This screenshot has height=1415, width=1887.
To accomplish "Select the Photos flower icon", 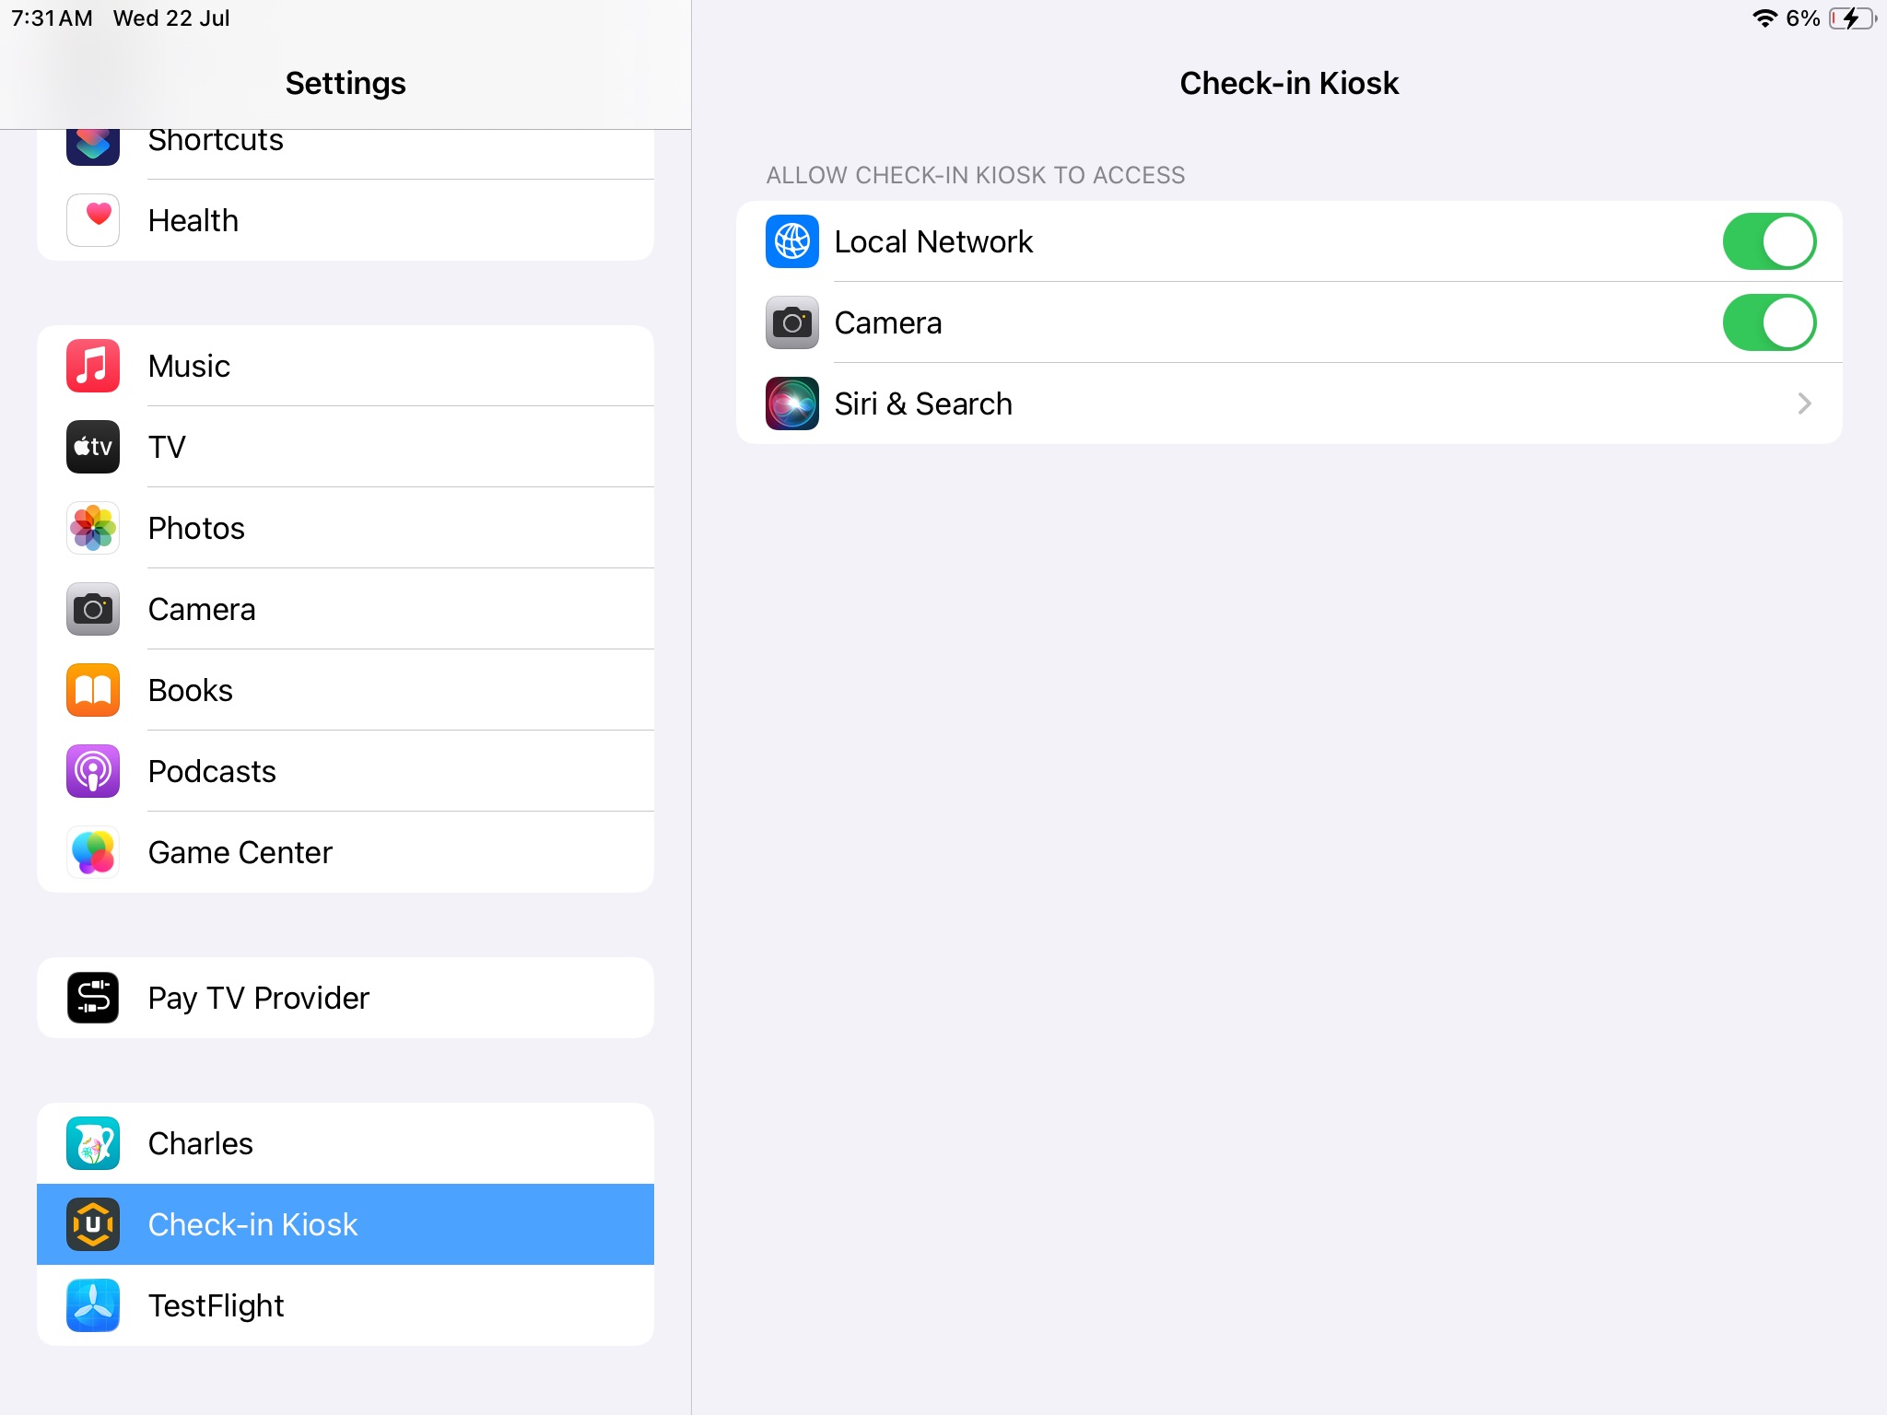I will 93,528.
